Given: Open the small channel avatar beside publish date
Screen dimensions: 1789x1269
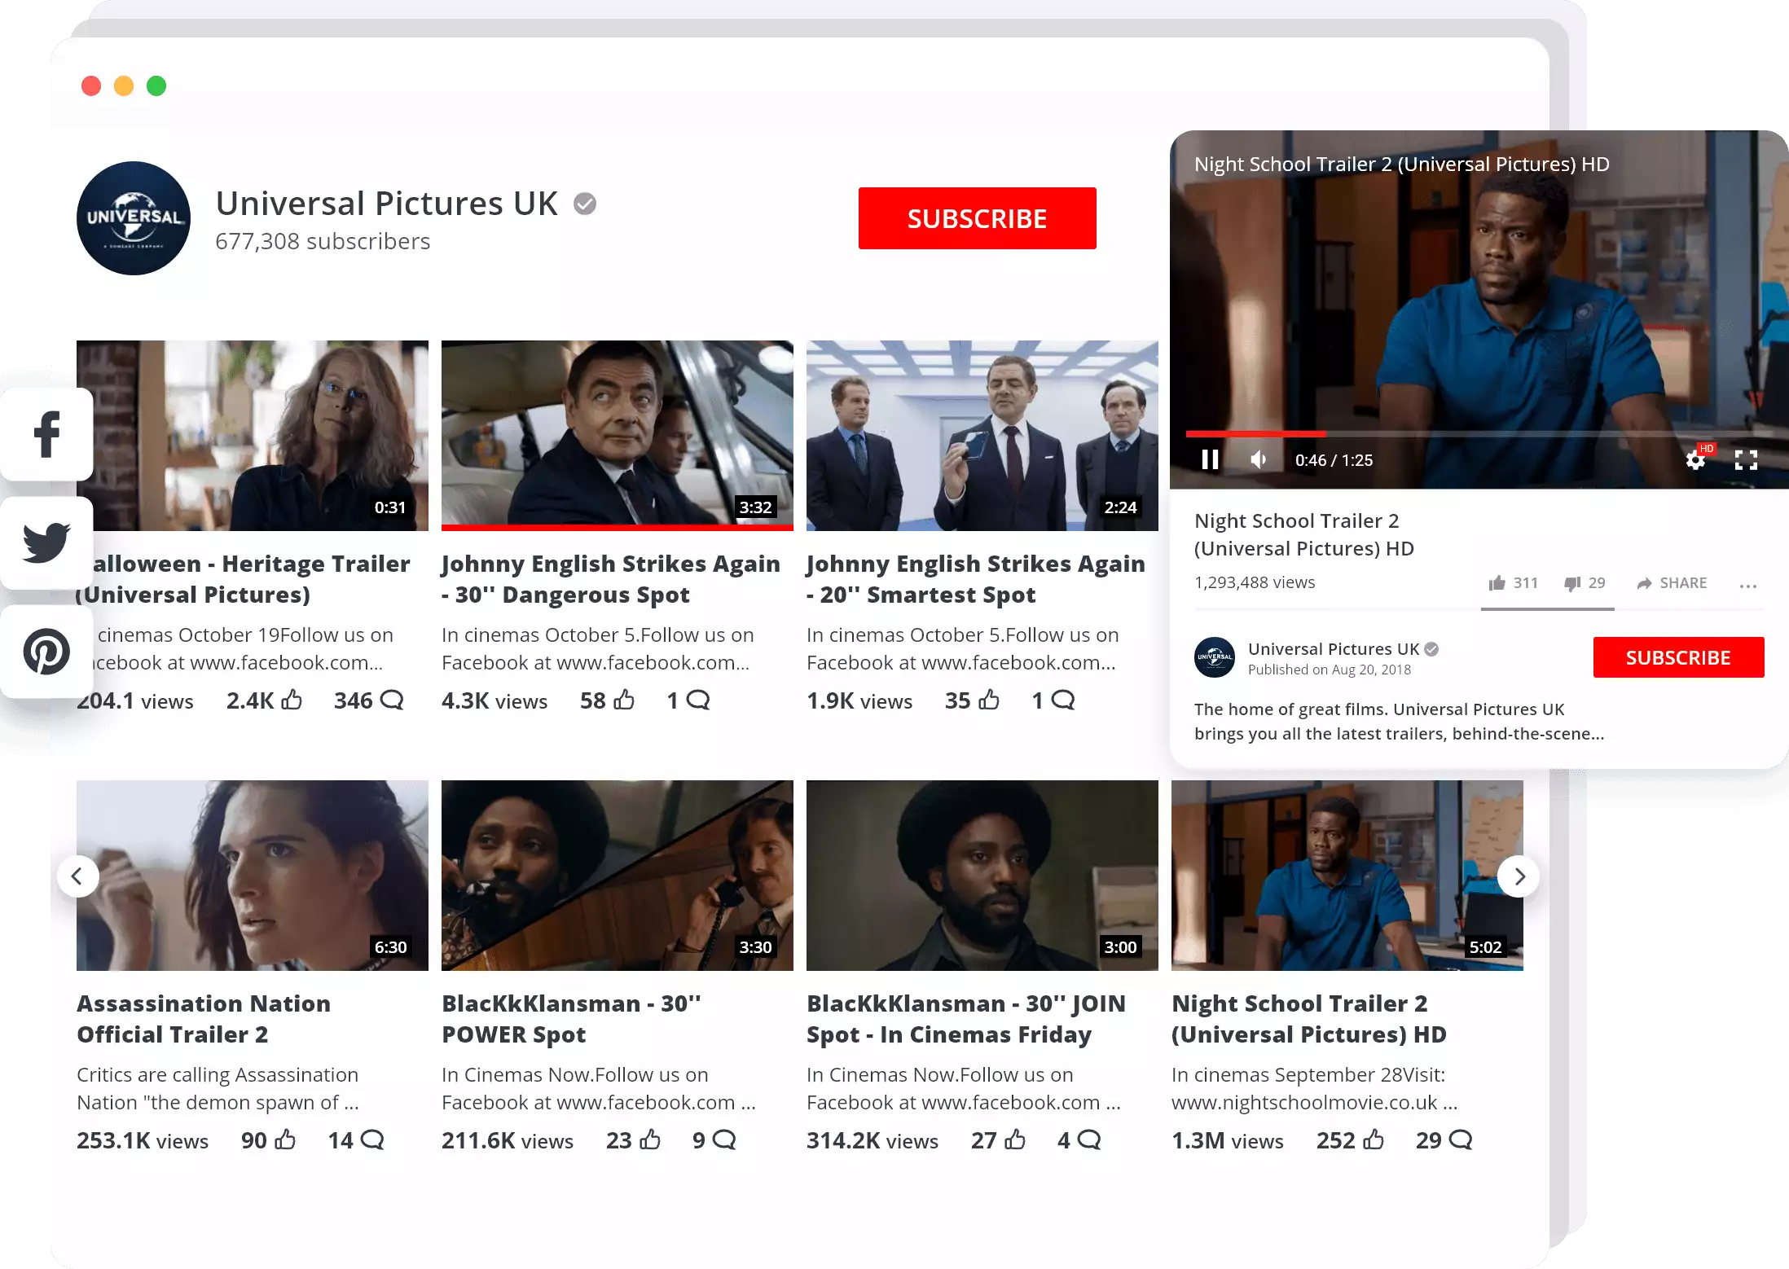Looking at the screenshot, I should tap(1215, 657).
